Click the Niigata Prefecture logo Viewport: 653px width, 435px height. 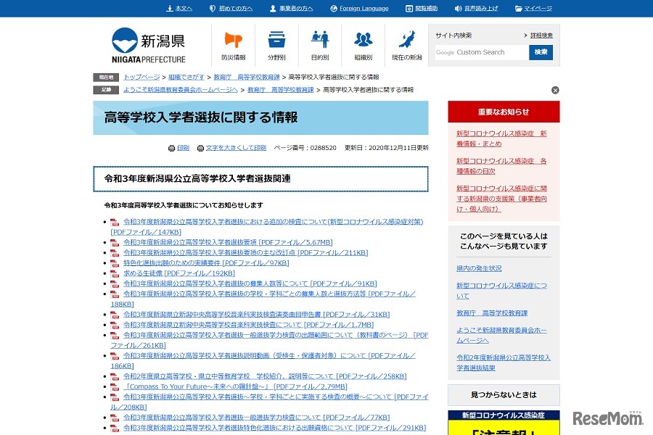149,45
